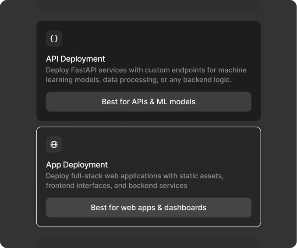Click the partially visible card at bottom
Screen dimensions: 297x248
coord(148,242)
